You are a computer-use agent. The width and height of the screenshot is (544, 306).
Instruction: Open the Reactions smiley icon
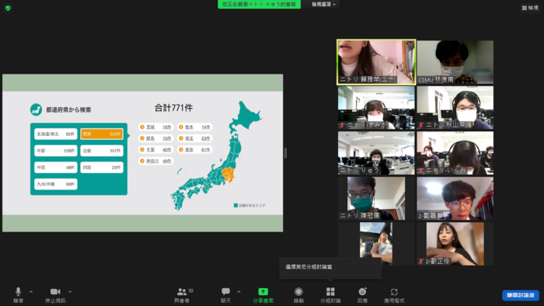(362, 292)
